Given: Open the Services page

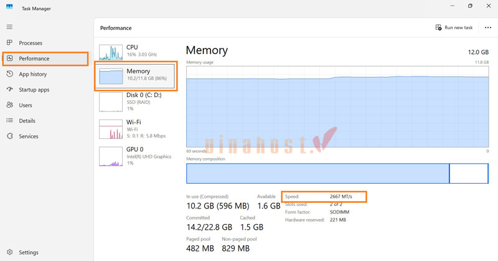Looking at the screenshot, I should [28, 136].
